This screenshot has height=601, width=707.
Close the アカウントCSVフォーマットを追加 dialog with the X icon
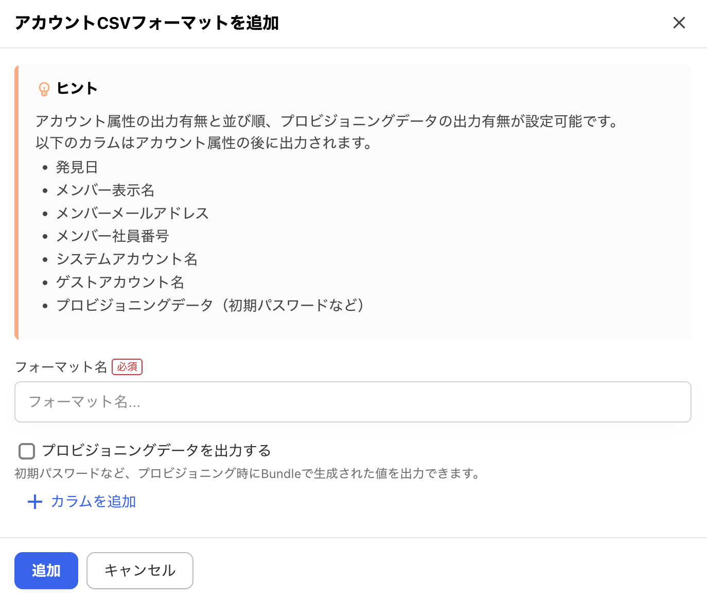[x=679, y=23]
